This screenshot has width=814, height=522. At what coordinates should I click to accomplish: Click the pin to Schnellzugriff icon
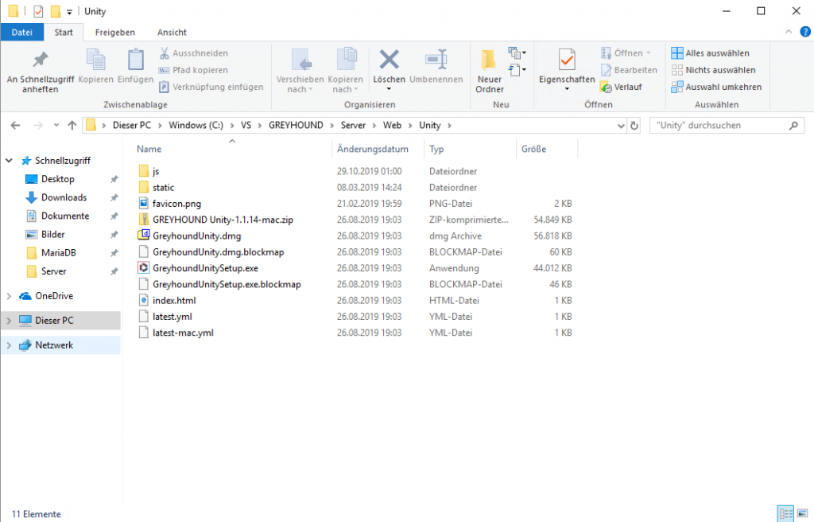tap(40, 60)
